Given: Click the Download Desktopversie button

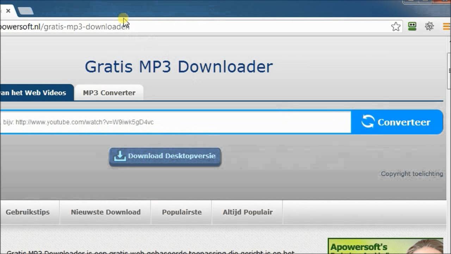Looking at the screenshot, I should tap(165, 157).
